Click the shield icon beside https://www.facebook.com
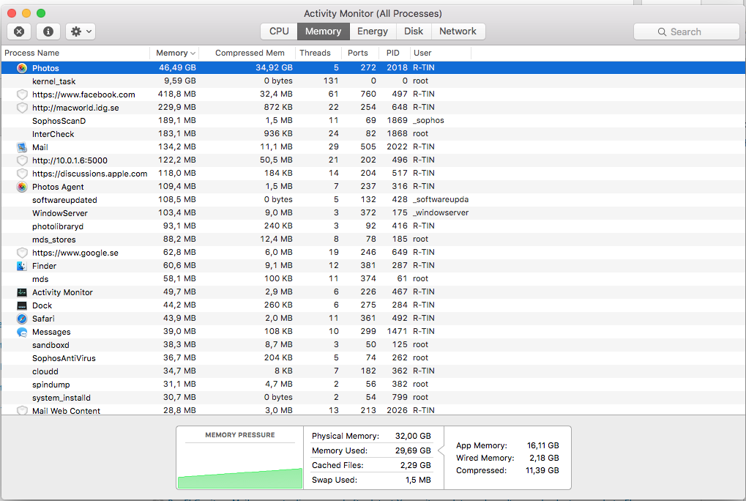The width and height of the screenshot is (746, 501). pos(22,94)
